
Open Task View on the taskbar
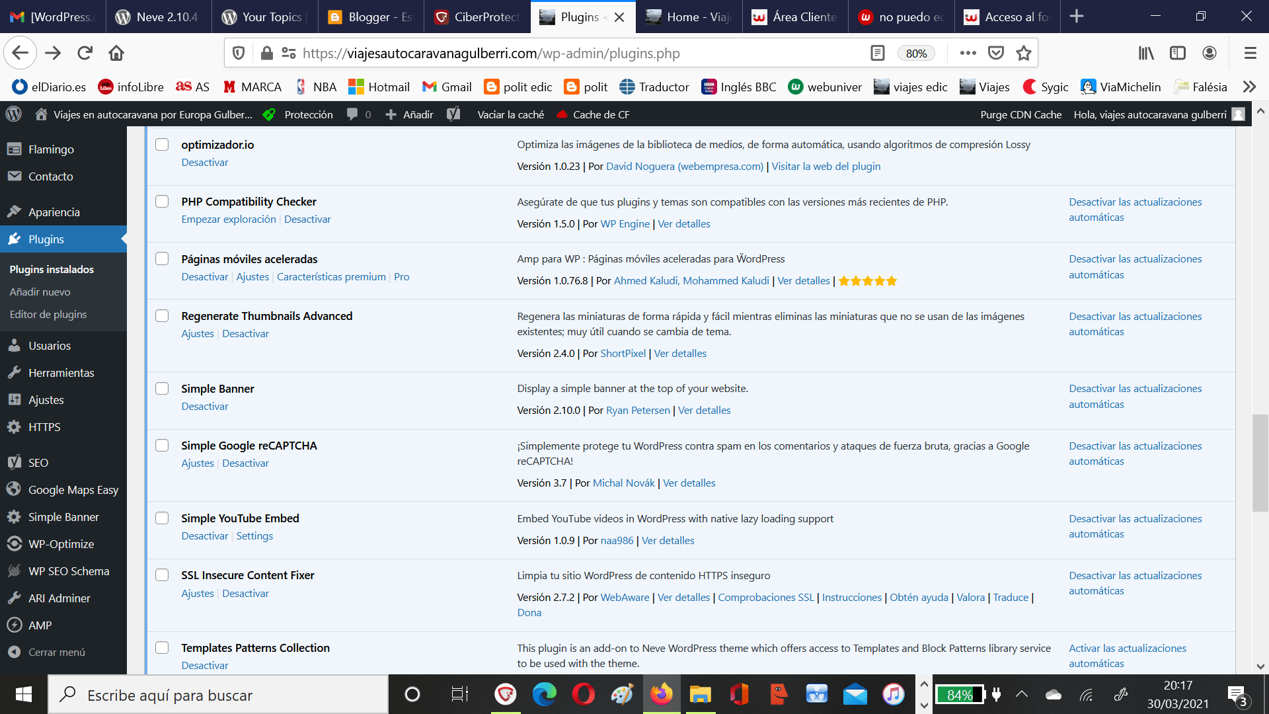click(x=459, y=694)
